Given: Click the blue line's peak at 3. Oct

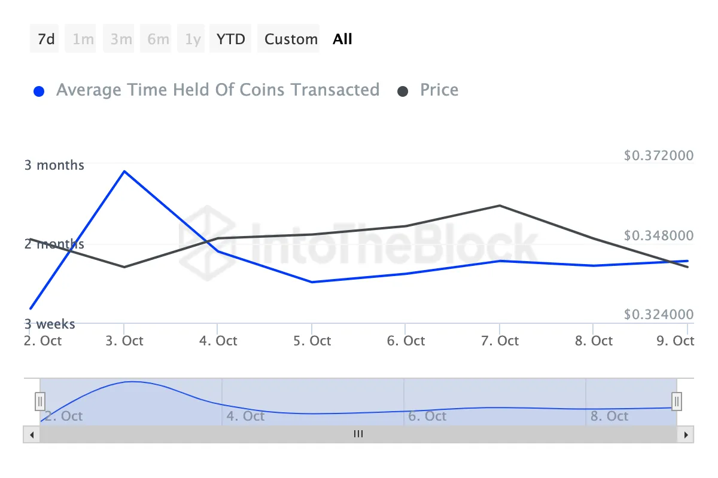Looking at the screenshot, I should 124,172.
